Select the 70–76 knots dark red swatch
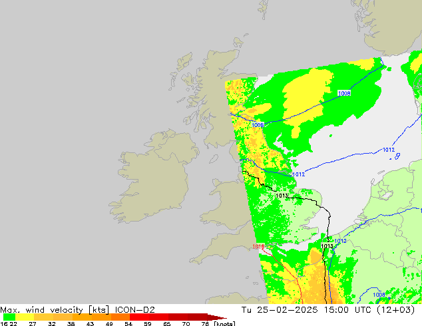The width and height of the screenshot is (422, 326). (x=197, y=317)
